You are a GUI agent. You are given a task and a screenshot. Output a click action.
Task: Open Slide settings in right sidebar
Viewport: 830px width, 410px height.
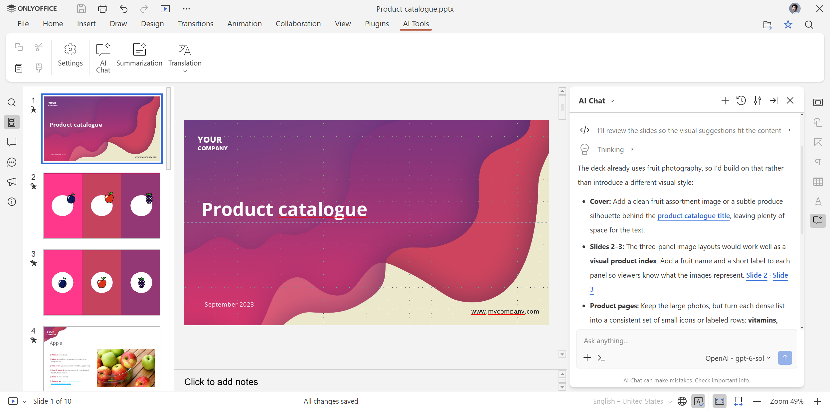click(x=818, y=102)
